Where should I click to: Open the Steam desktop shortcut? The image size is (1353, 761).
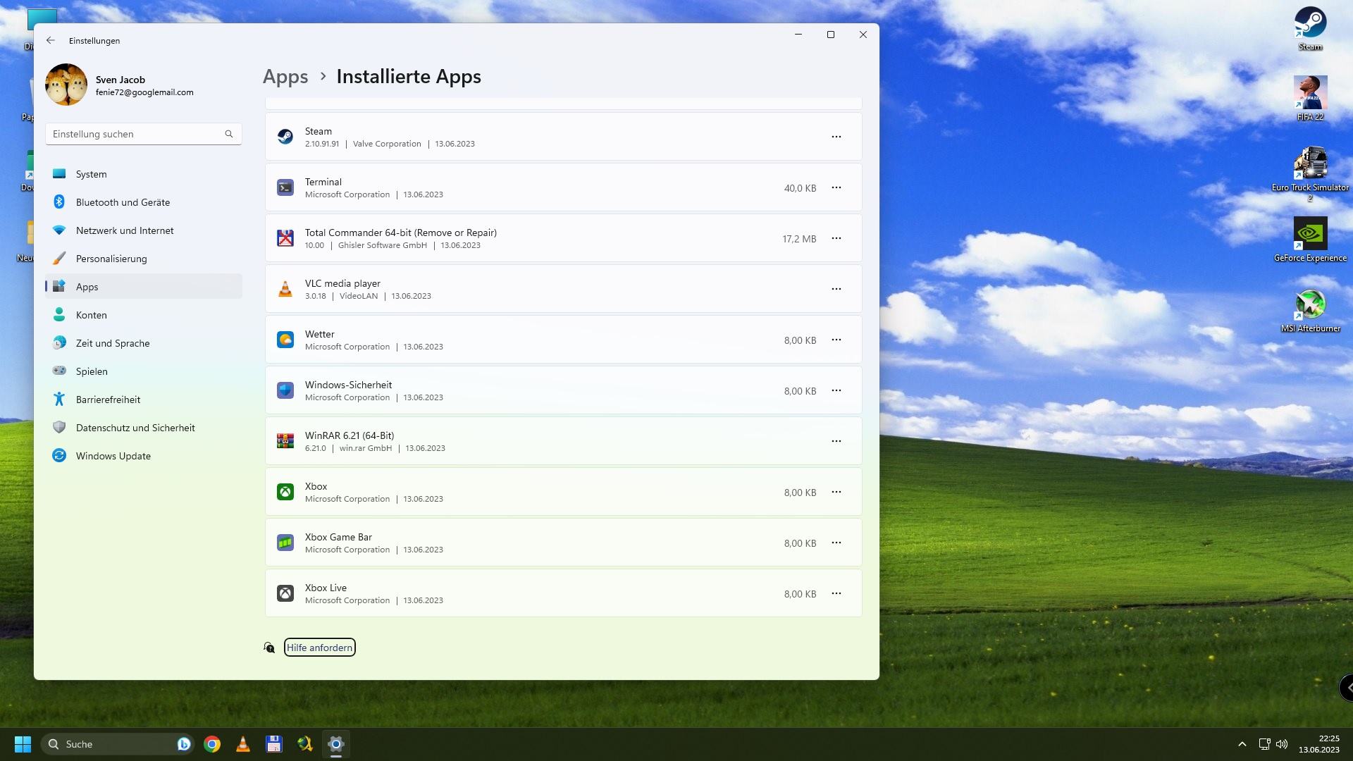1311,28
